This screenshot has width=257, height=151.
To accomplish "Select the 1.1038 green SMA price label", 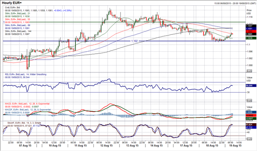I will pos(251,38).
